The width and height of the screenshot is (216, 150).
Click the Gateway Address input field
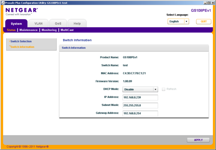140,113
